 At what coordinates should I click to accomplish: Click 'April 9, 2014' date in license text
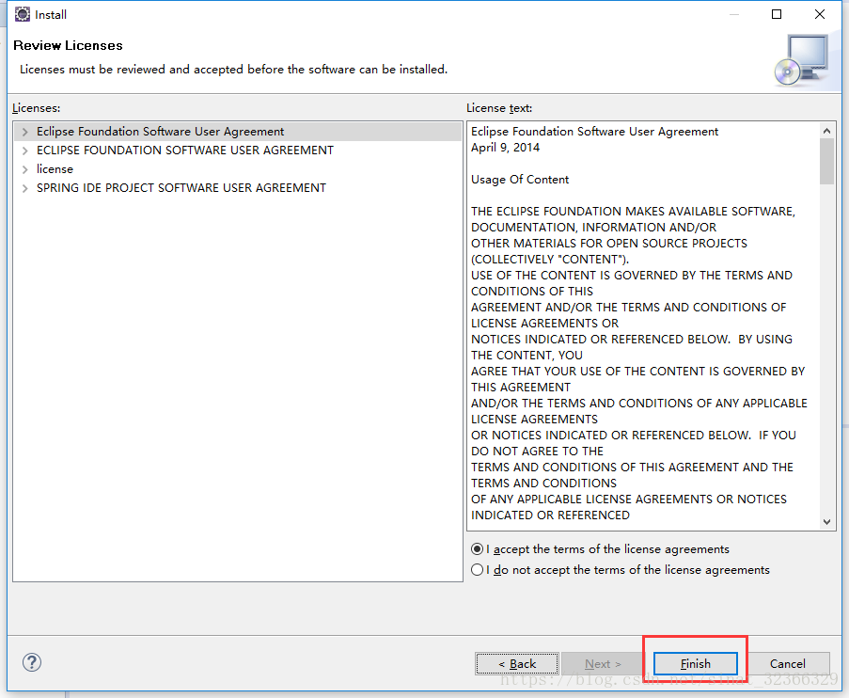(x=505, y=148)
